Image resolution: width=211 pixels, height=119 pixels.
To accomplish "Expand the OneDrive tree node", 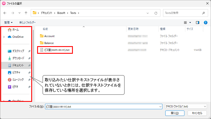I will coord(4,37).
